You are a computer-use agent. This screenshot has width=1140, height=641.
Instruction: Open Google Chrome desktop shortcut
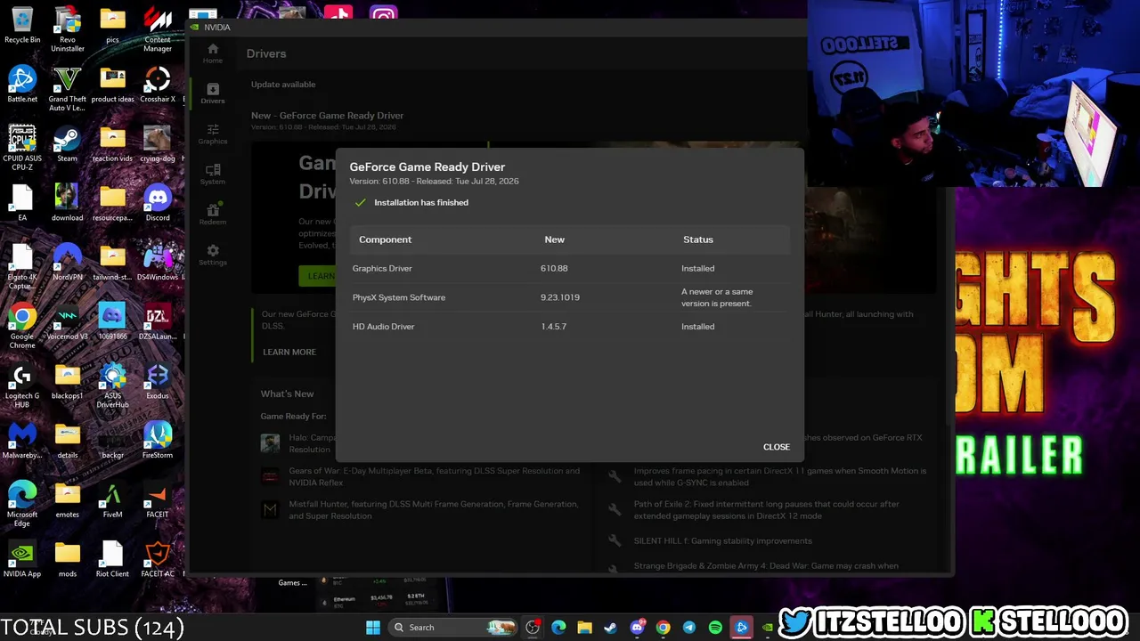(22, 326)
